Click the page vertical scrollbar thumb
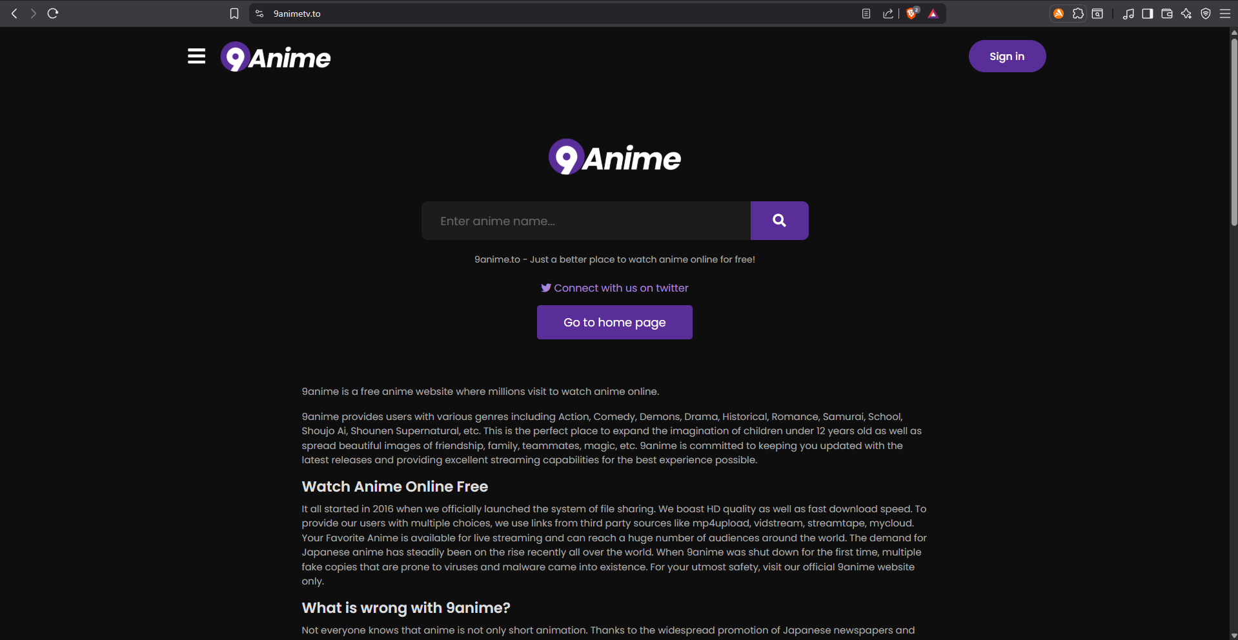1238x640 pixels. (1234, 132)
